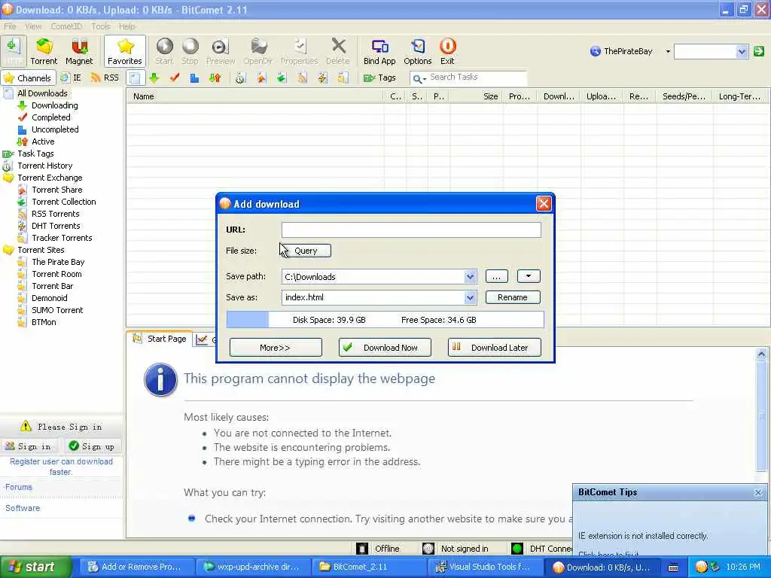Open the Torrent toolbar button
Viewport: 771px width, 578px height.
click(x=44, y=52)
